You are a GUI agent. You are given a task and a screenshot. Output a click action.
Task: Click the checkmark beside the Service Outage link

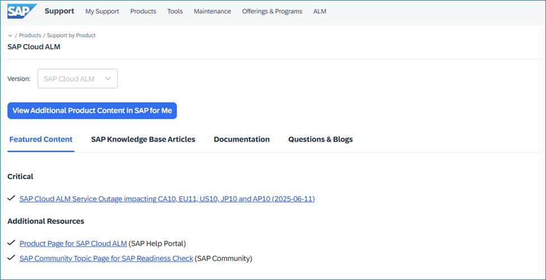[11, 198]
